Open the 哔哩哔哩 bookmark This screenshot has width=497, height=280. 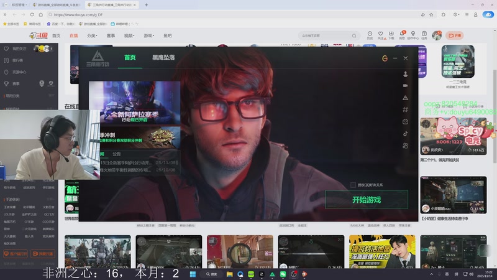(x=124, y=24)
